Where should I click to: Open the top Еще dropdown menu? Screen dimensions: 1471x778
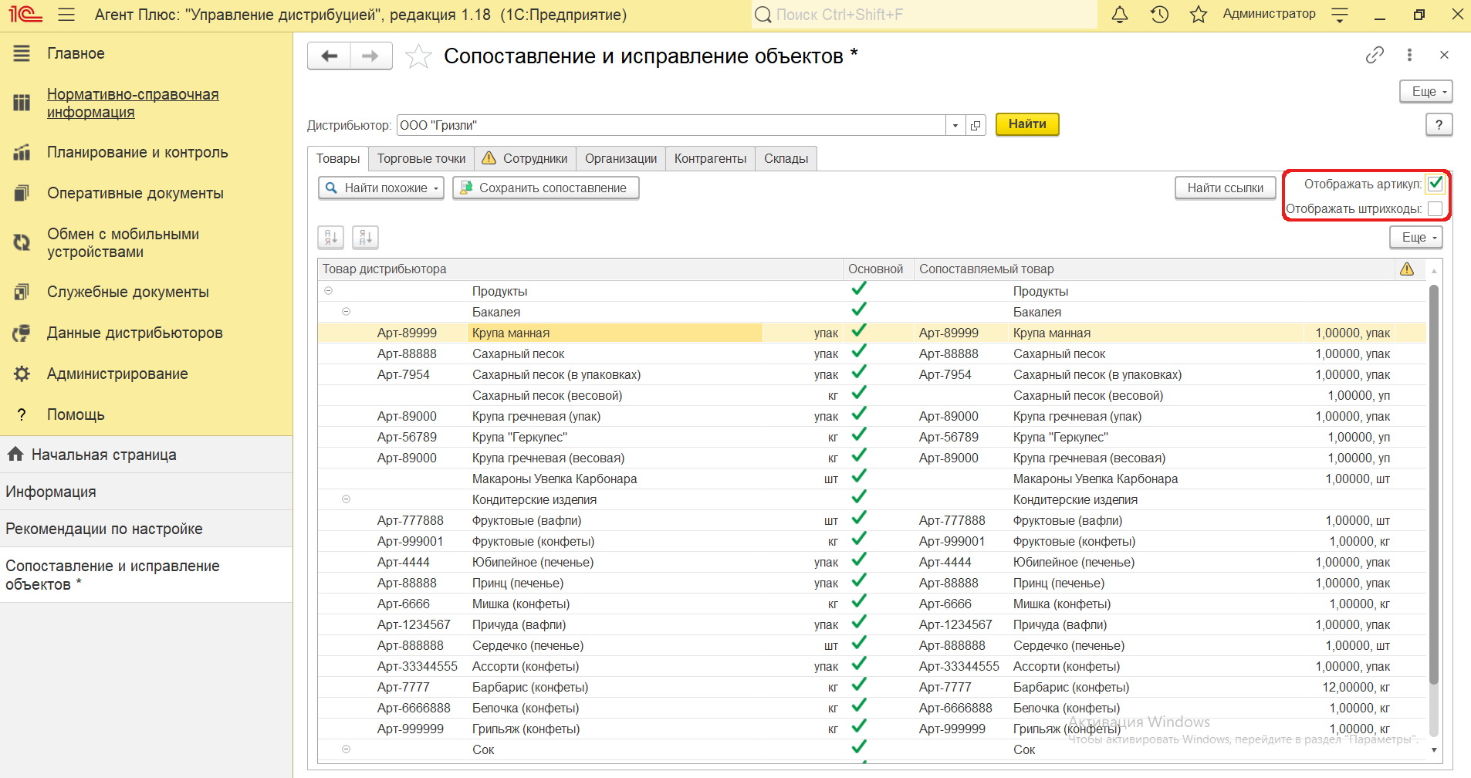[1426, 91]
